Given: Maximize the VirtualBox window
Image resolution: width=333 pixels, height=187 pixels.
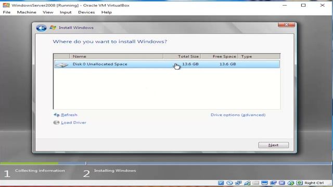Looking at the screenshot, I should click(303, 5).
